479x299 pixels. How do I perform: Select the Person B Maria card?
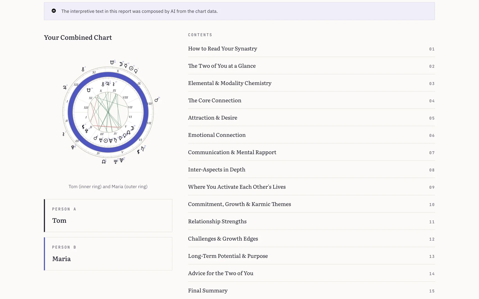[x=108, y=254]
